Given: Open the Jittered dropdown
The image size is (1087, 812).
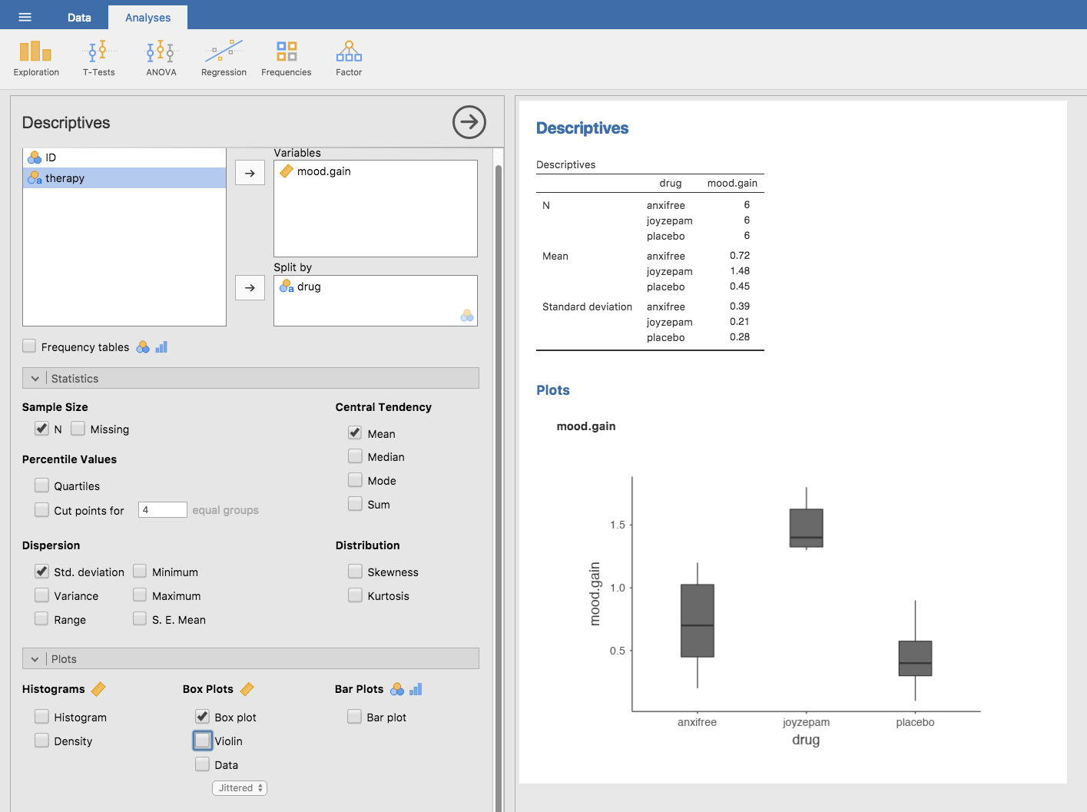Looking at the screenshot, I should (x=240, y=788).
